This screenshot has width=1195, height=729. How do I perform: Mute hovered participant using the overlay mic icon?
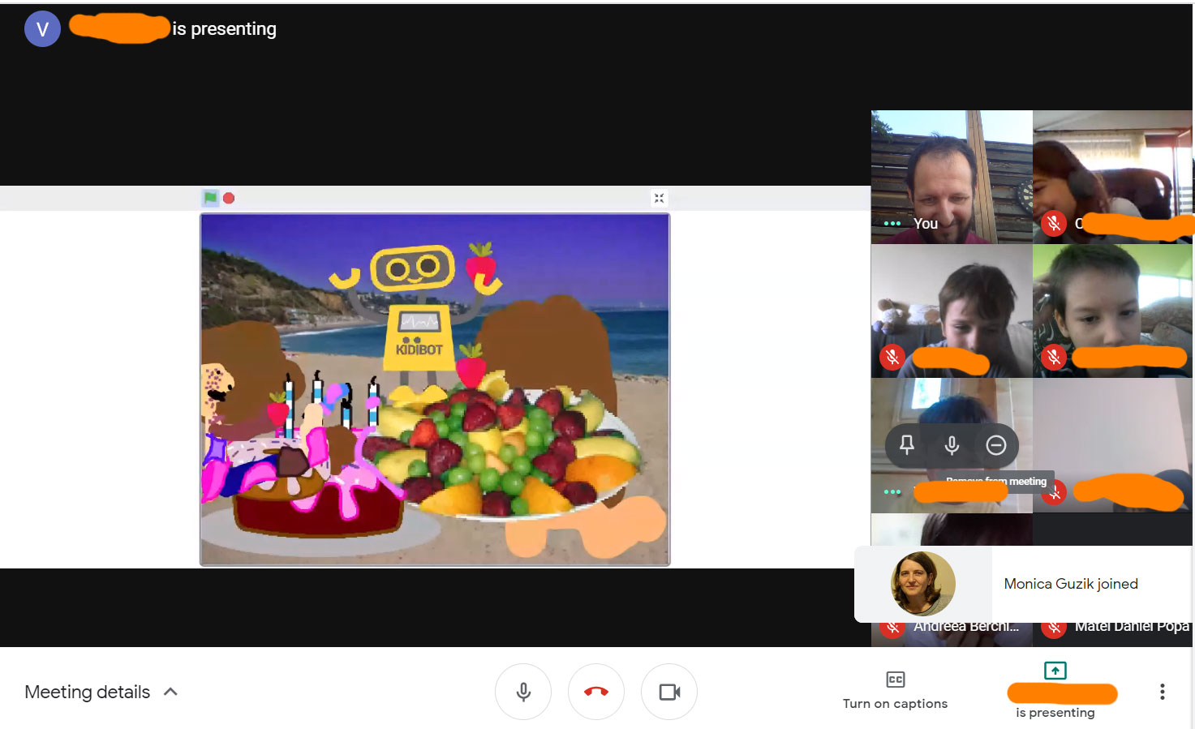pos(952,444)
